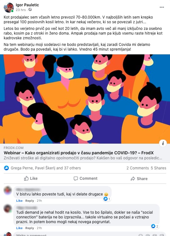The height and width of the screenshot is (236, 170).
Task: Click the link info "i" icon
Action: [x=163, y=143]
